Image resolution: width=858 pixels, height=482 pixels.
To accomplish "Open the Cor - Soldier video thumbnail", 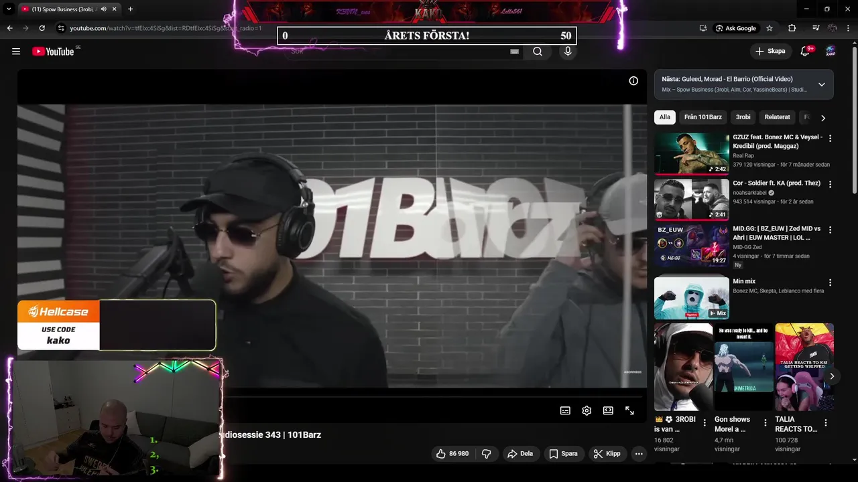I will [x=692, y=199].
